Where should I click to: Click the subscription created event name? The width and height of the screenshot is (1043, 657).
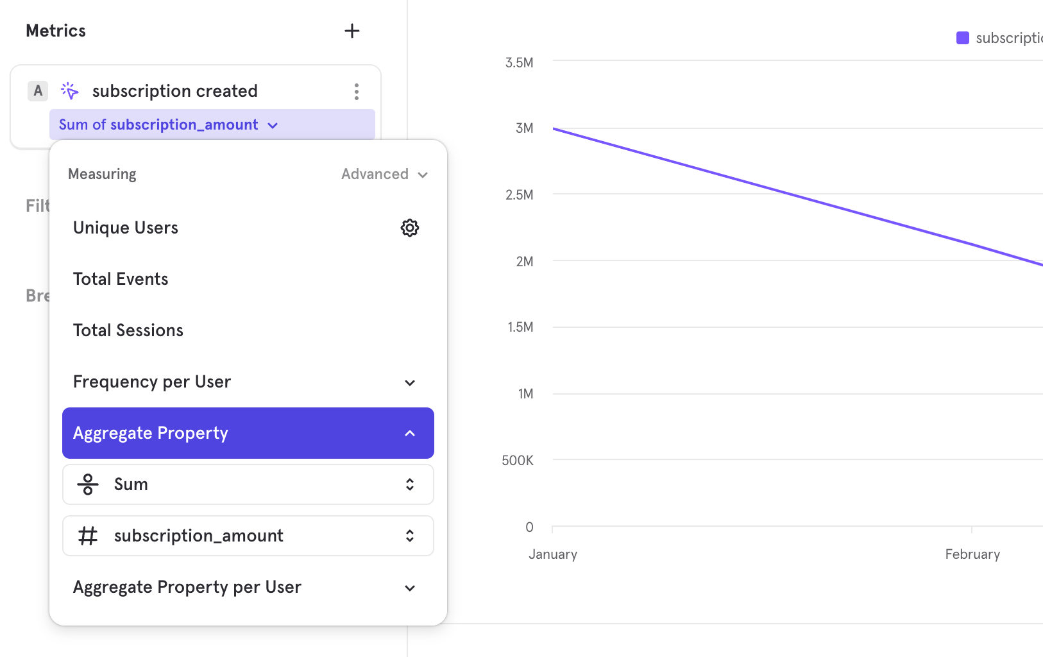click(175, 91)
